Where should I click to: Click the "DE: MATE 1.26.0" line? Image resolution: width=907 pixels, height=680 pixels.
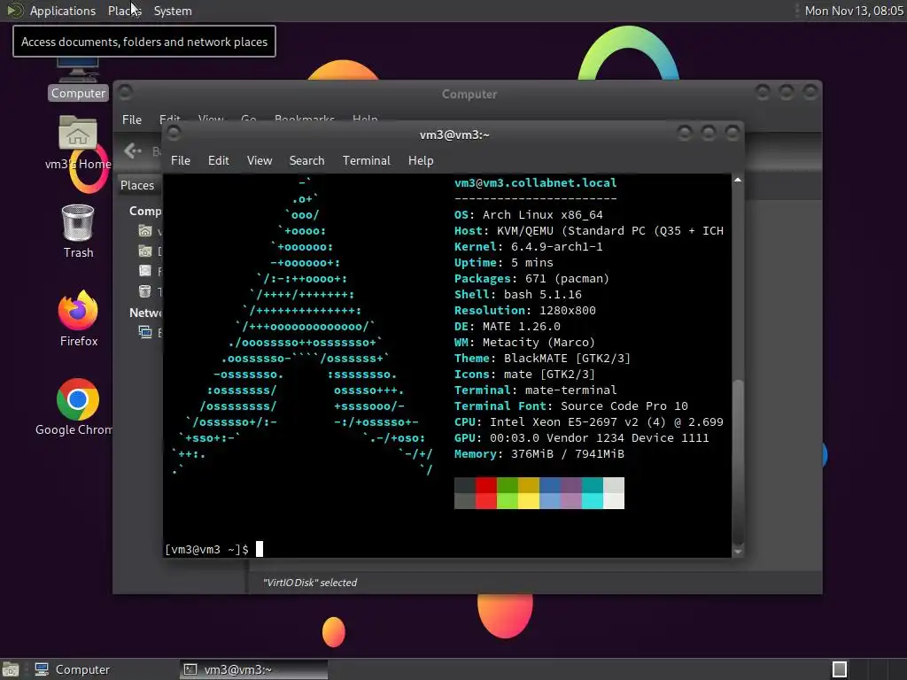pyautogui.click(x=507, y=326)
